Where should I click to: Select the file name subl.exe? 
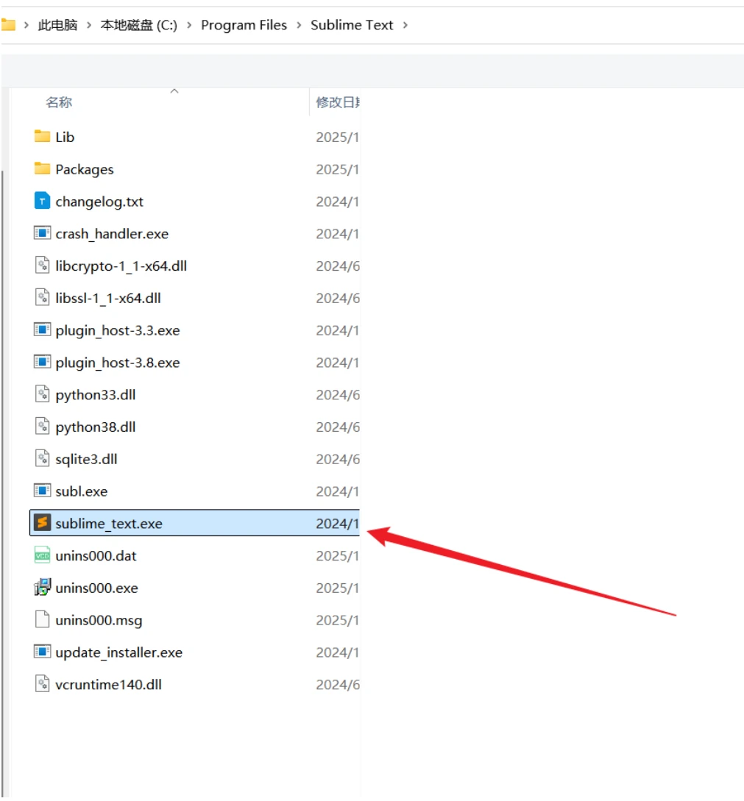tap(82, 491)
